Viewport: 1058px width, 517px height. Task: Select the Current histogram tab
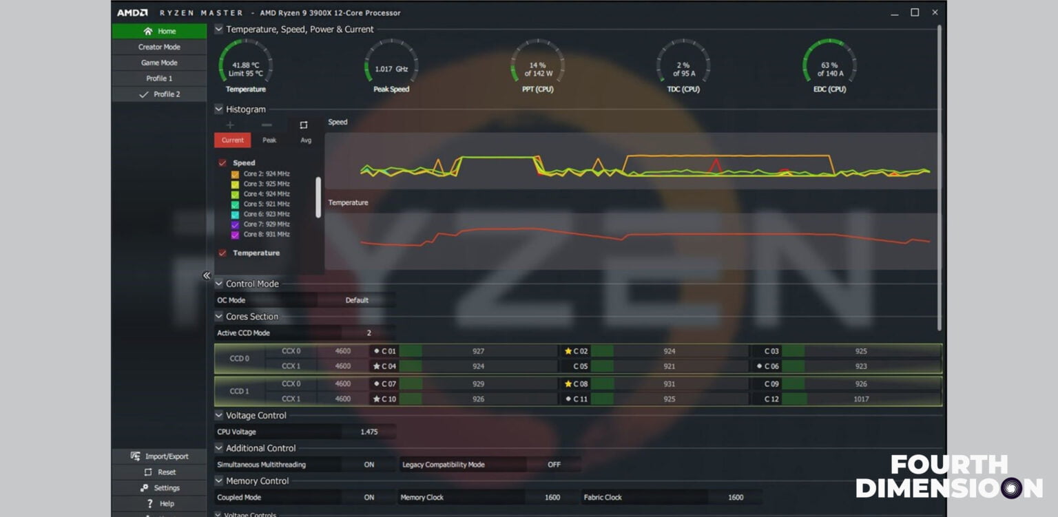(x=232, y=140)
